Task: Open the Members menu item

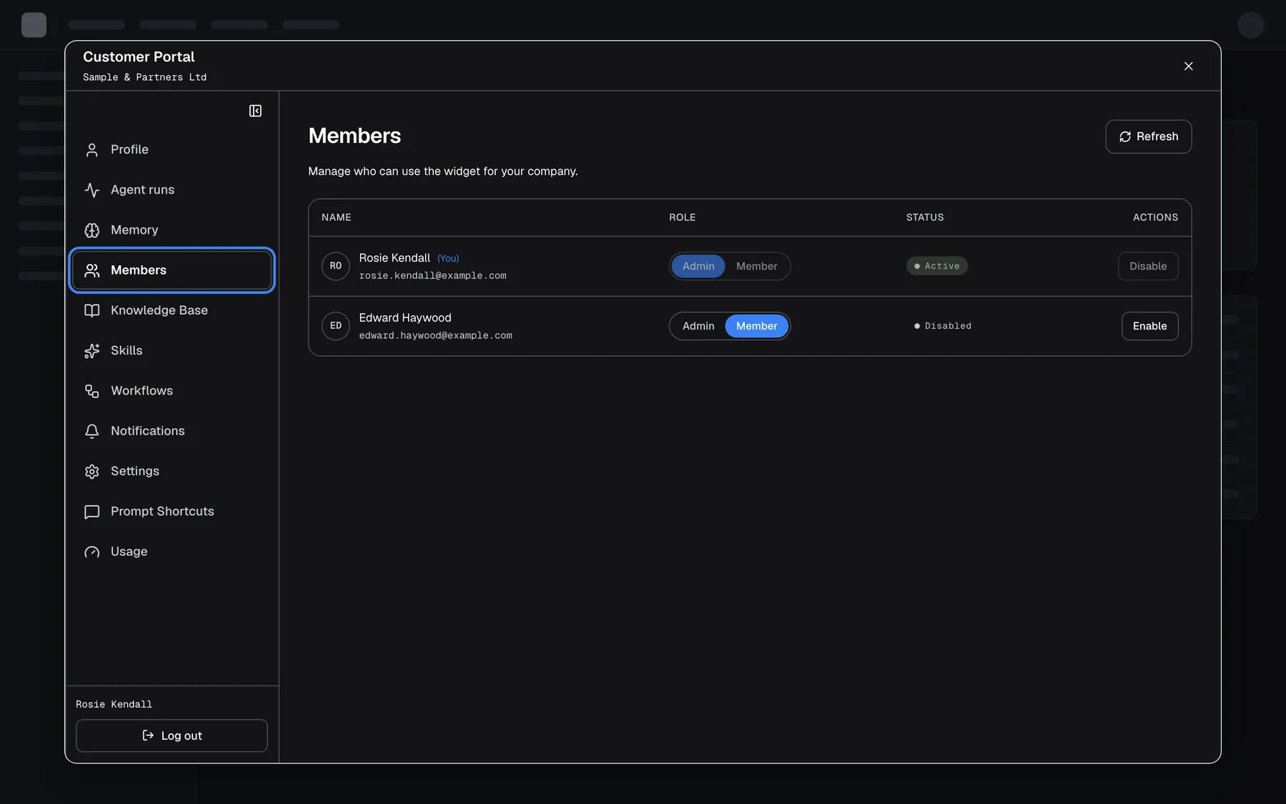Action: (172, 270)
